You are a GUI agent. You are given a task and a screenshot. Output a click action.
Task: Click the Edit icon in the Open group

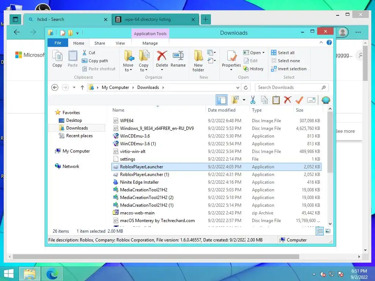[x=246, y=61]
